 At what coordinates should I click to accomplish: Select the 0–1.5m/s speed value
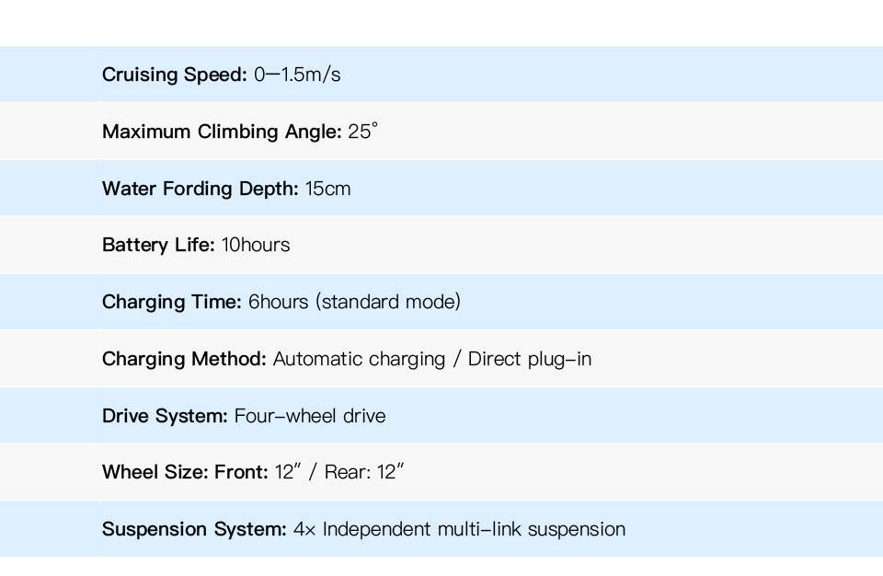297,75
